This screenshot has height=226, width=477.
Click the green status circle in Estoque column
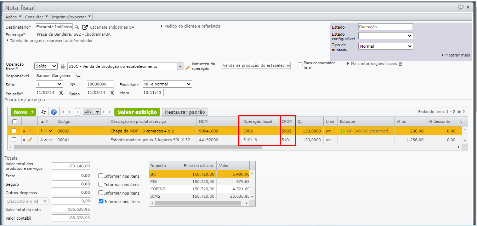(x=343, y=131)
